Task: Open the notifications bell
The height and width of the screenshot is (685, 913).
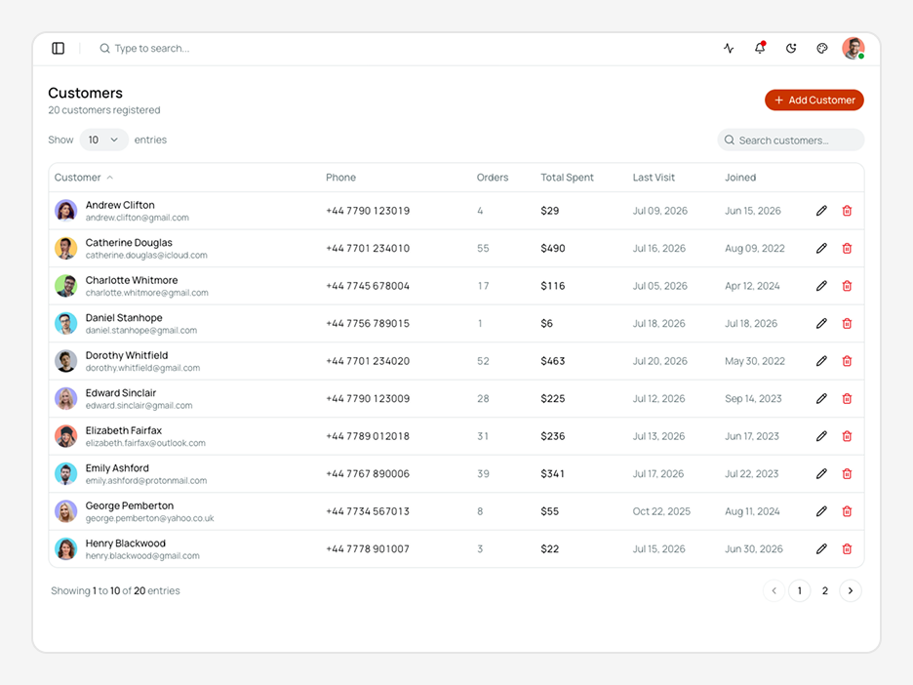Action: (760, 49)
